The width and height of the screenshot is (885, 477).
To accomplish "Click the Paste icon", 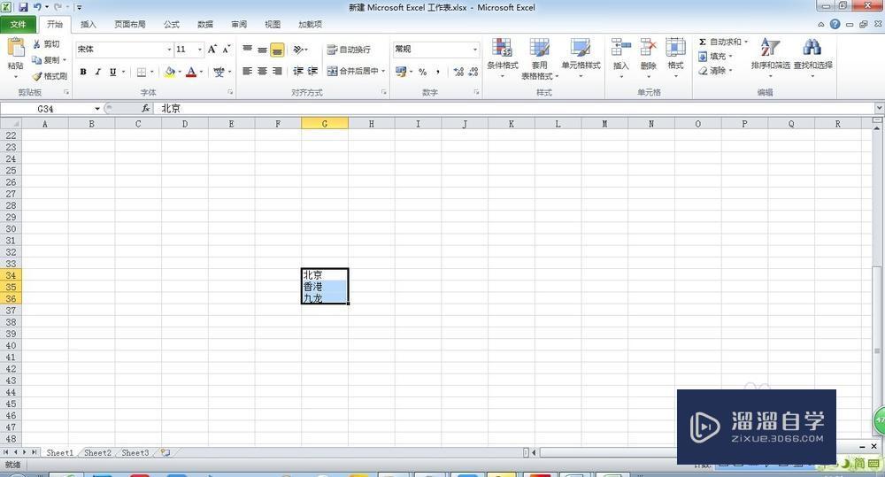I will tap(15, 48).
